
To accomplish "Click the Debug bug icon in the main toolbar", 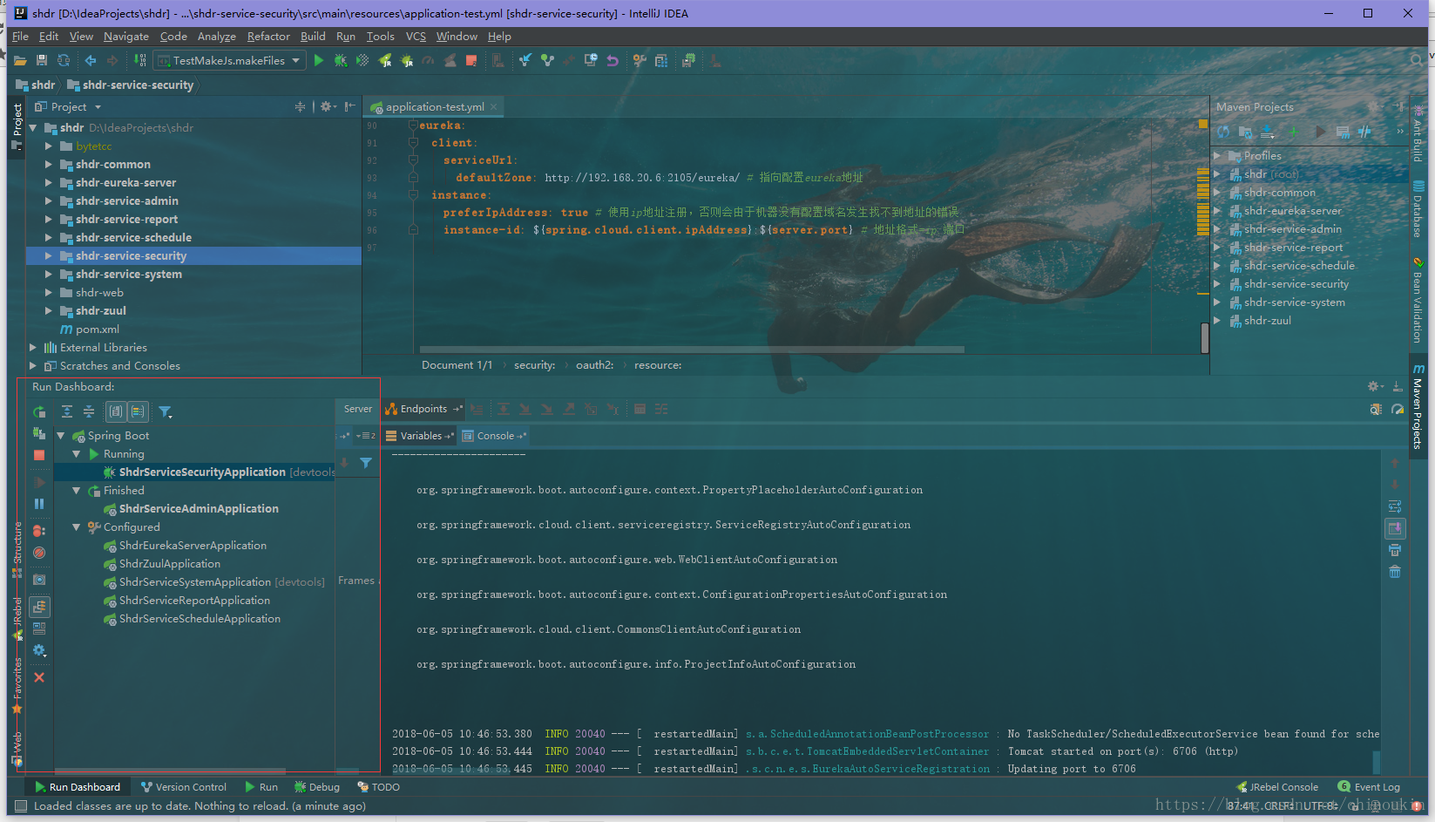I will tap(341, 60).
